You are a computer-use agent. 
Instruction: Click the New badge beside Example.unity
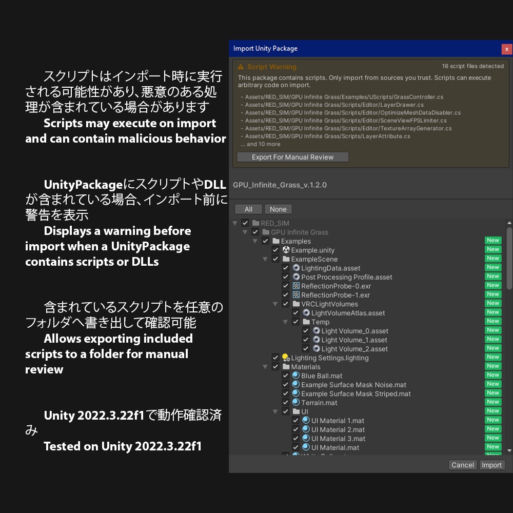click(x=493, y=249)
